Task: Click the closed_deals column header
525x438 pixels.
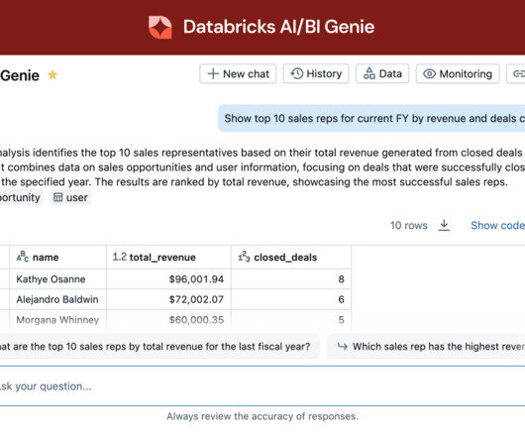Action: 291,258
